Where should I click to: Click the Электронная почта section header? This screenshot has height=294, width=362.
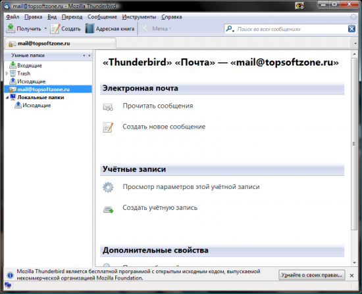click(222, 89)
